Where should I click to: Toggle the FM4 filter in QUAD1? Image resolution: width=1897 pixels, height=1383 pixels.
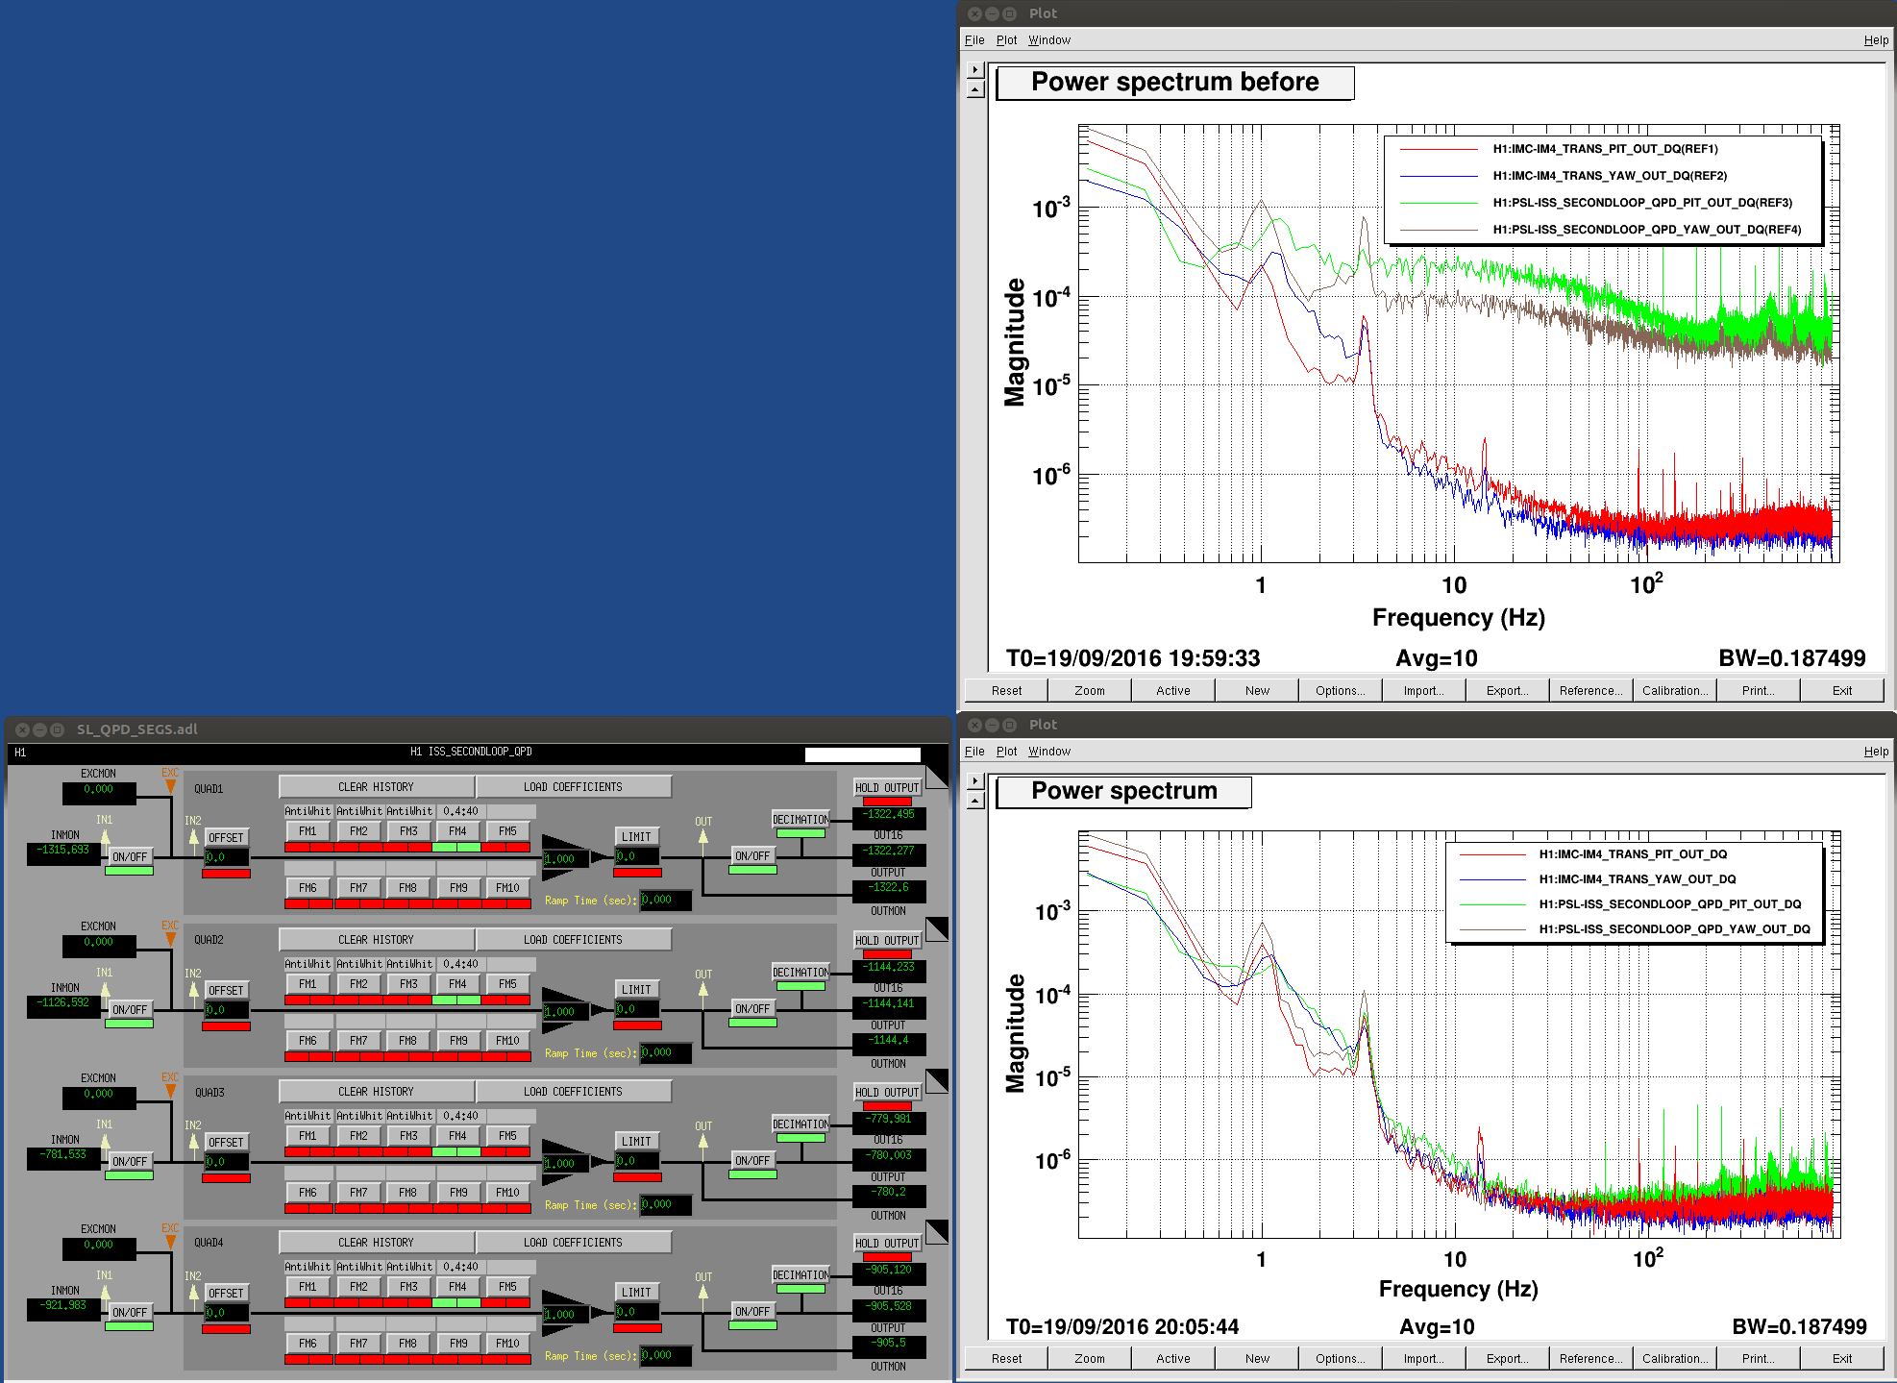[x=457, y=831]
